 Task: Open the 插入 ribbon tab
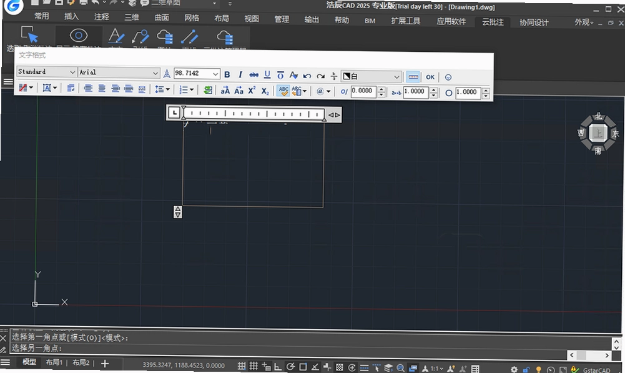coord(71,16)
